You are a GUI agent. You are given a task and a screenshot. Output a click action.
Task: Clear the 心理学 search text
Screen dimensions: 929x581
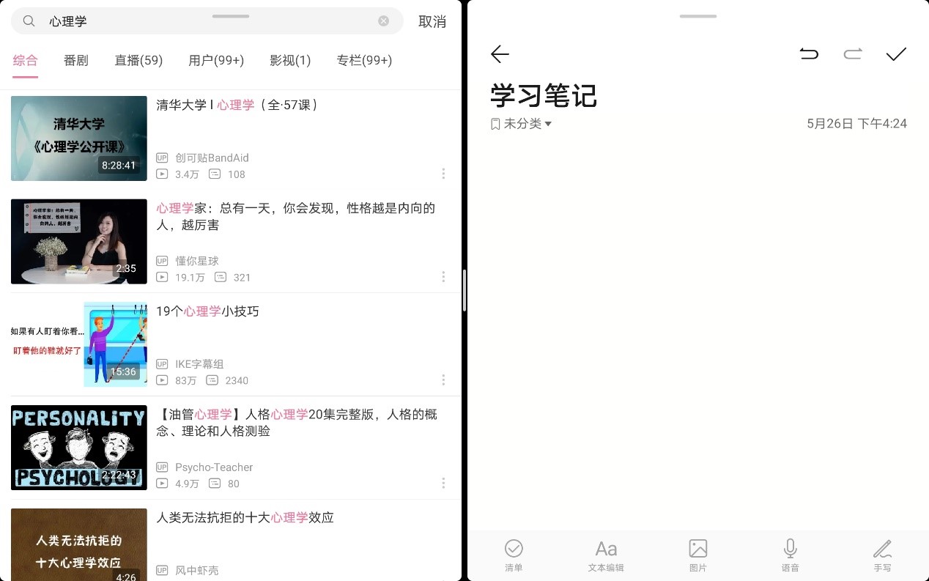tap(383, 21)
